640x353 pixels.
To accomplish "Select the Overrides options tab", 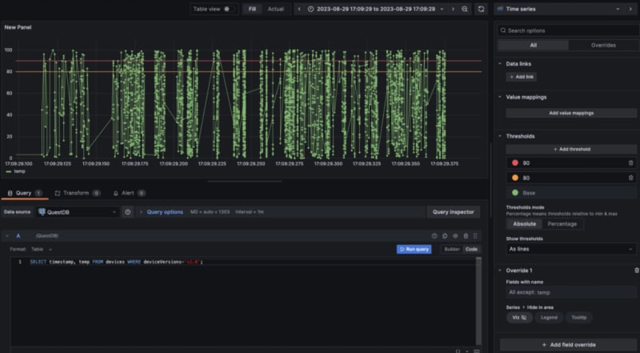I will [x=603, y=46].
